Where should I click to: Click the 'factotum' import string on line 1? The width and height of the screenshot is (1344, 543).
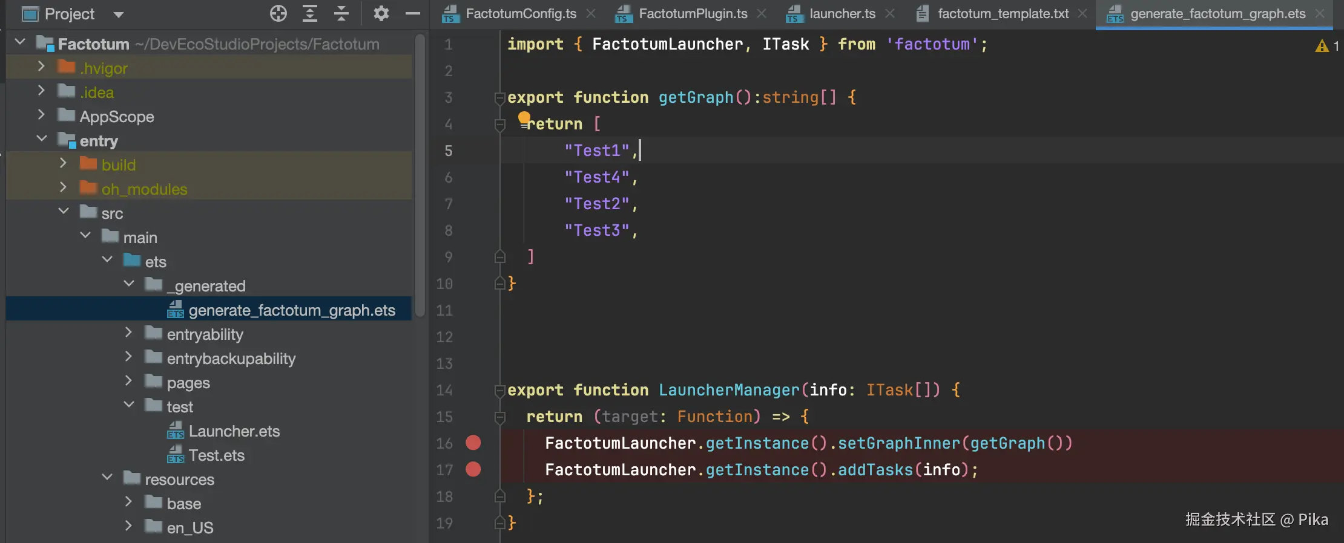tap(932, 44)
